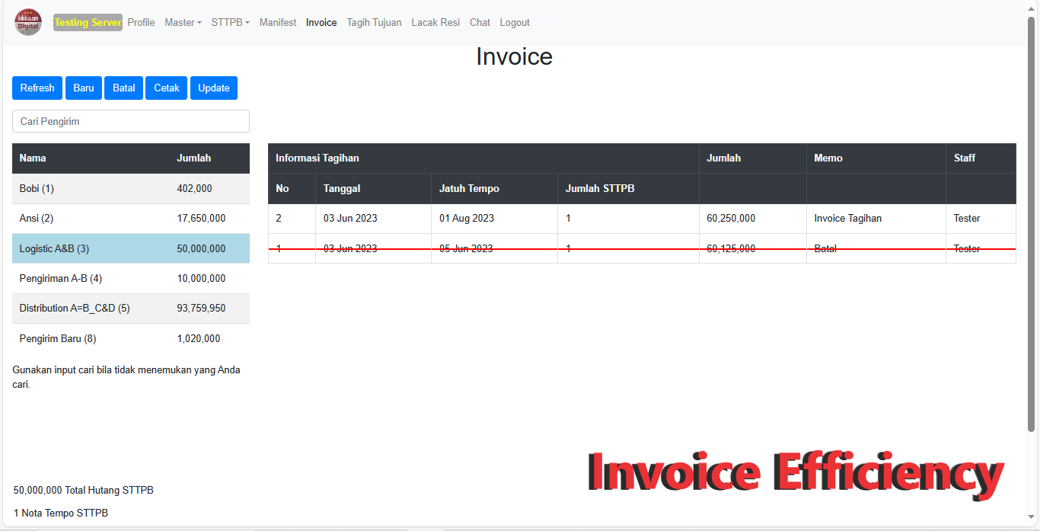Select the Bobi (1) sender row
Image resolution: width=1040 pixels, height=531 pixels.
pos(130,189)
